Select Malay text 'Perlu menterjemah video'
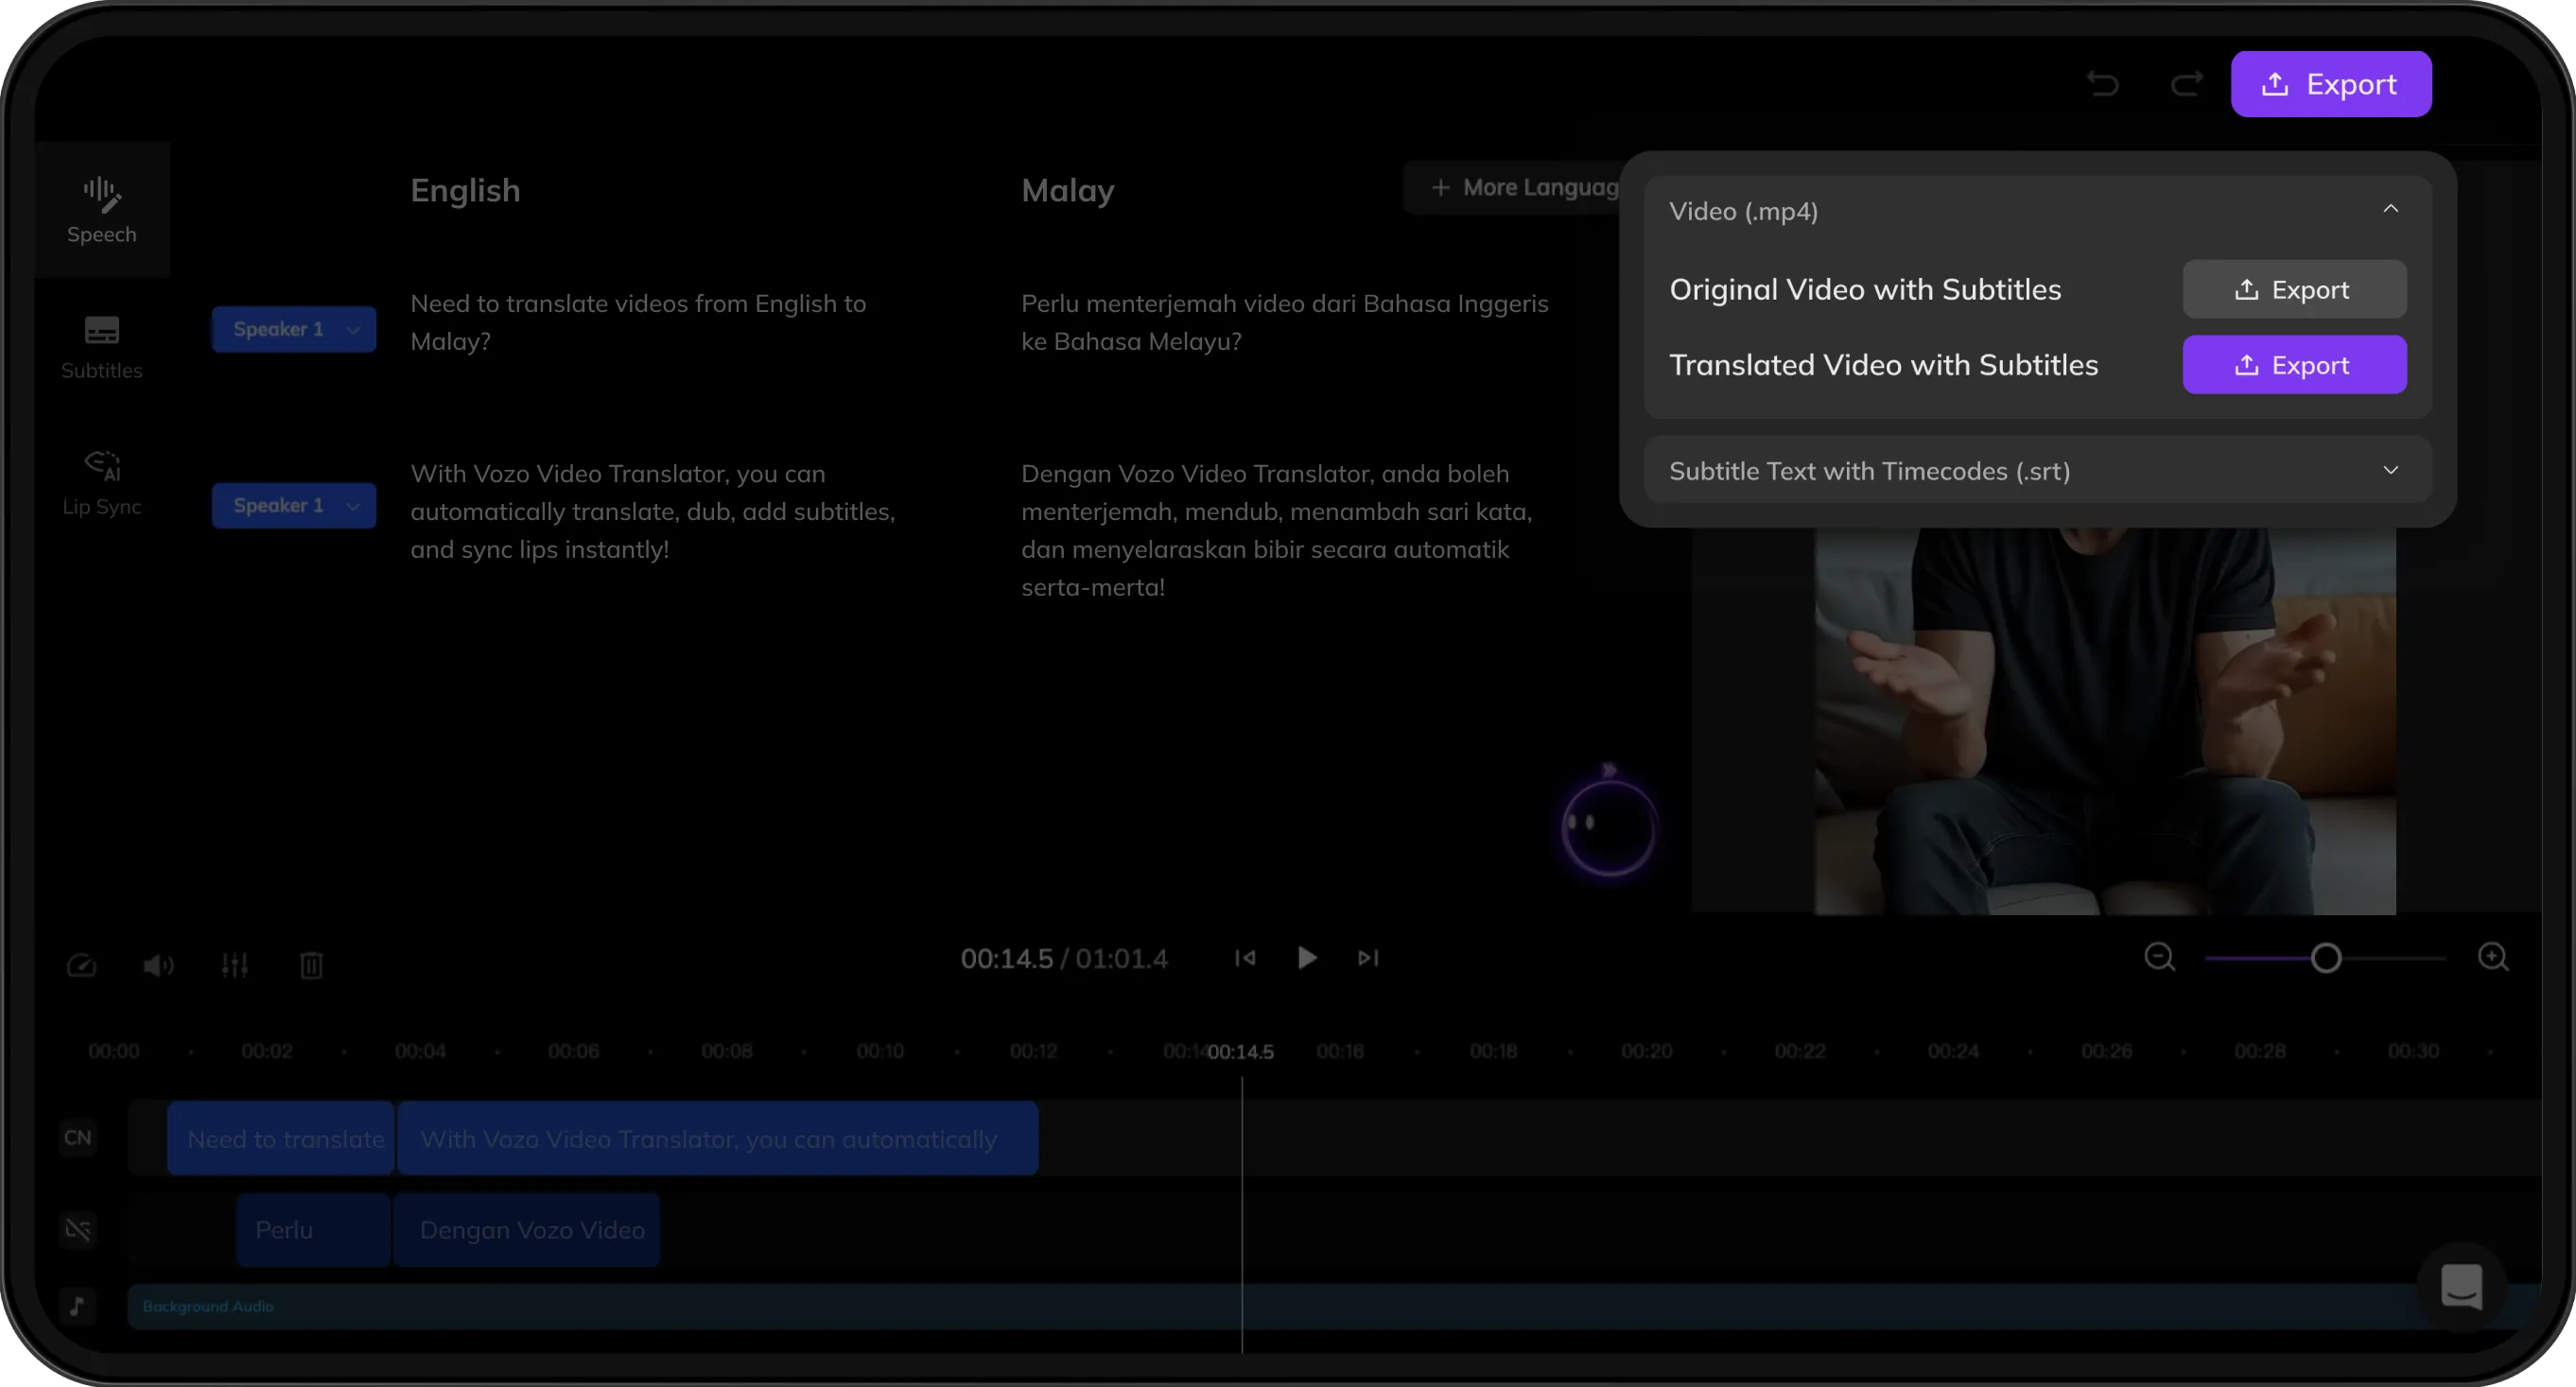2576x1387 pixels. 1285,322
